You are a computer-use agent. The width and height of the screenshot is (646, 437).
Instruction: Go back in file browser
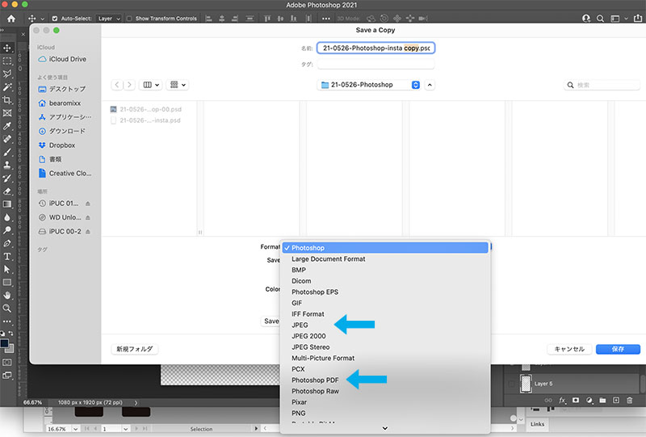(x=117, y=85)
